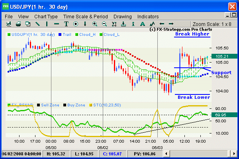Click the STC(10,23,50) legend entry

pos(105,105)
